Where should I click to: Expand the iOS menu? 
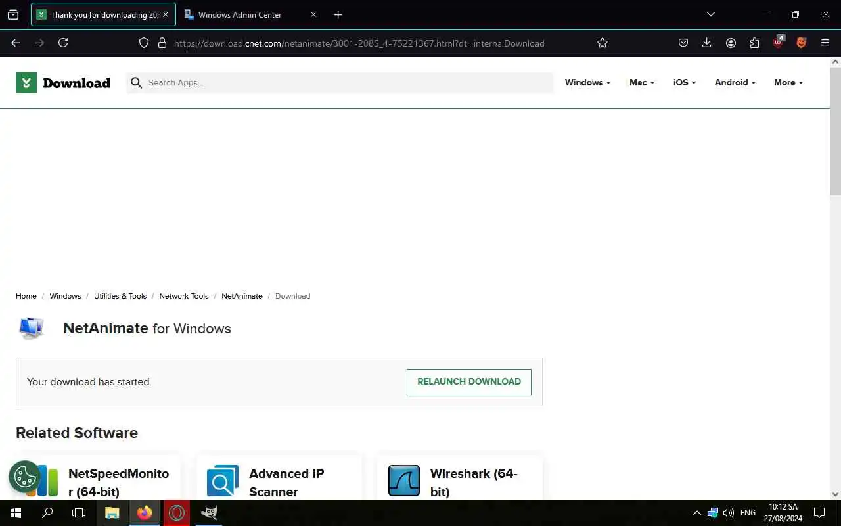(x=685, y=82)
